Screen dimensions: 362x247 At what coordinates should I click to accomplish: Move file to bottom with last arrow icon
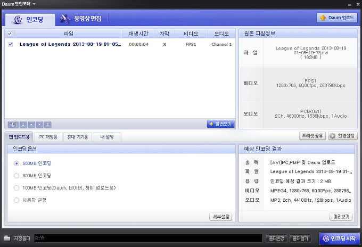pos(47,125)
